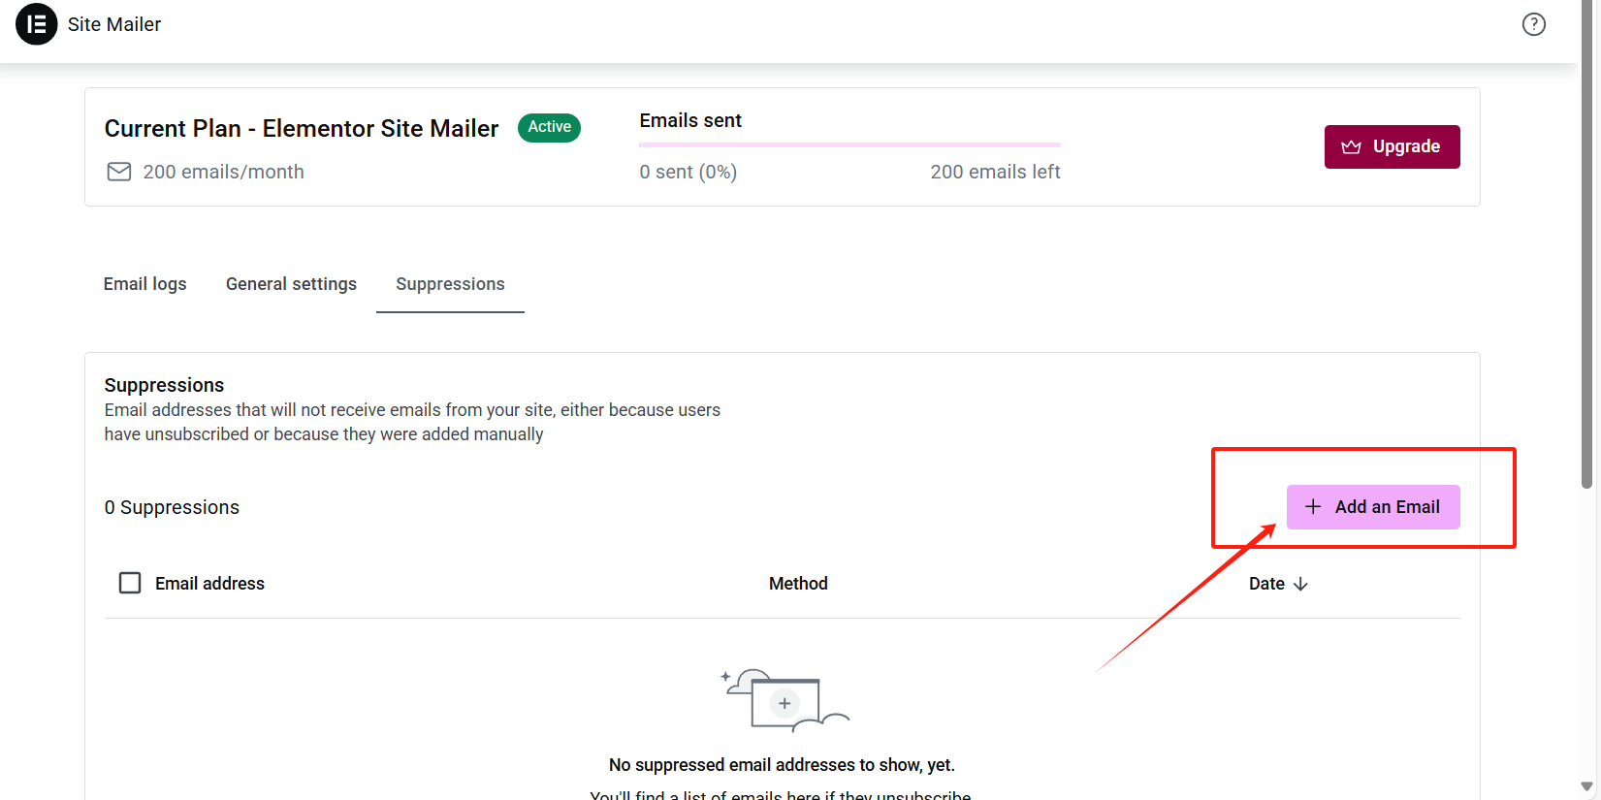Click the empty-state window illustration
1601x800 pixels.
(x=784, y=700)
